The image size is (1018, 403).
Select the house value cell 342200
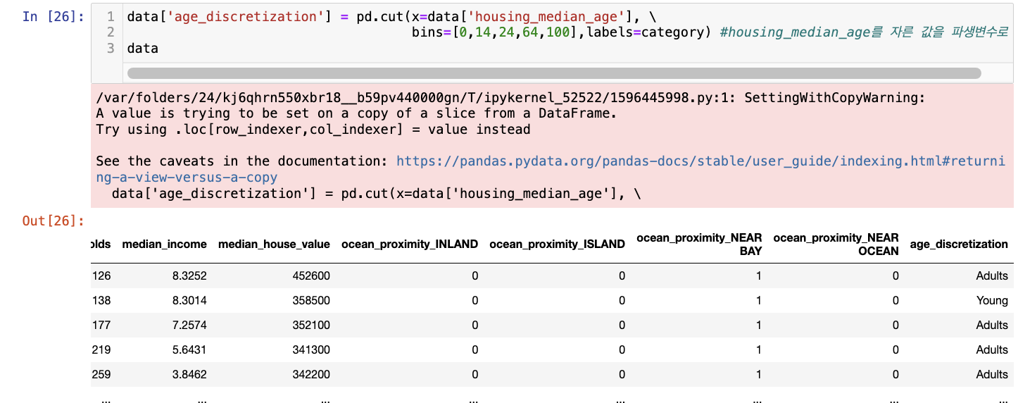pyautogui.click(x=311, y=375)
